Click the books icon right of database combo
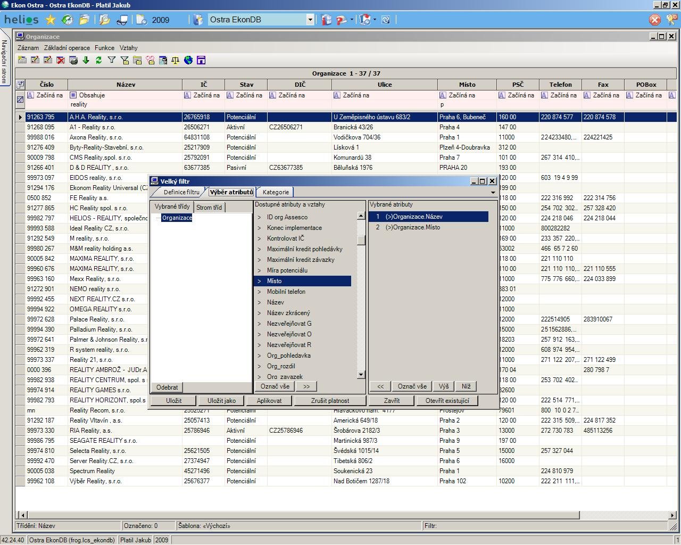681x545 pixels. pyautogui.click(x=326, y=20)
